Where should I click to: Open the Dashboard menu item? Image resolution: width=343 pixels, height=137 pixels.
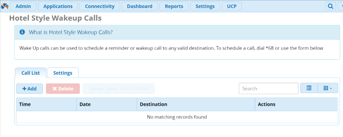[140, 6]
